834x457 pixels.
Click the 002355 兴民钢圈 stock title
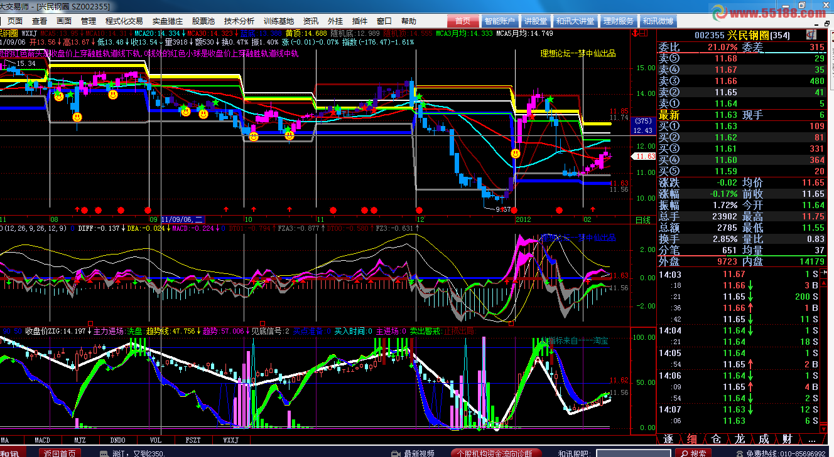pyautogui.click(x=743, y=35)
